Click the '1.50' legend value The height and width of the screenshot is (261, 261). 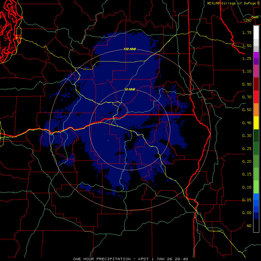click(247, 46)
